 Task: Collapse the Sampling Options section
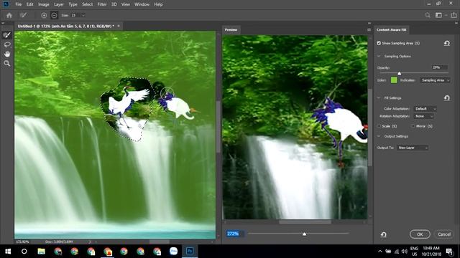click(x=379, y=56)
